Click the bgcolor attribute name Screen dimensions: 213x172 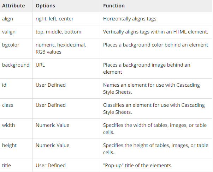[x=11, y=45]
